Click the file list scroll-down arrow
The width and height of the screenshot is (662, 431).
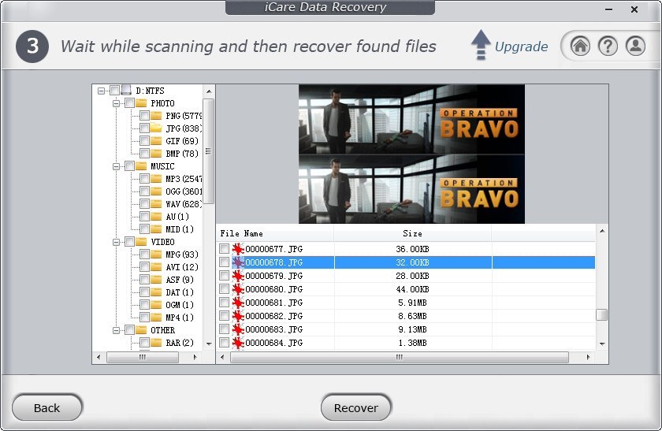click(602, 344)
